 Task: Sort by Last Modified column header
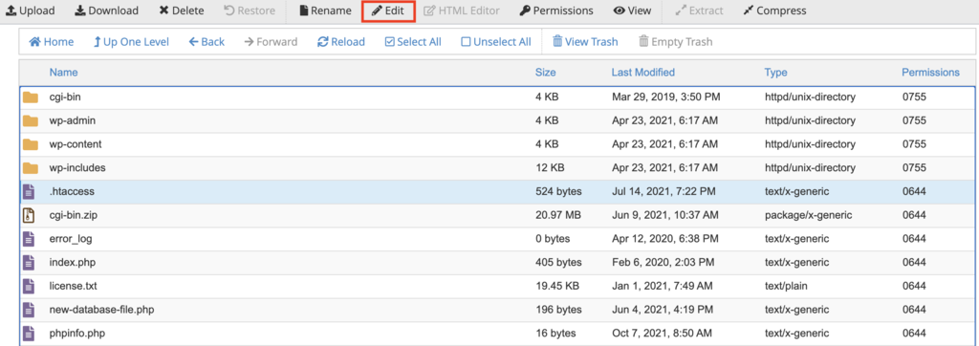pos(643,73)
